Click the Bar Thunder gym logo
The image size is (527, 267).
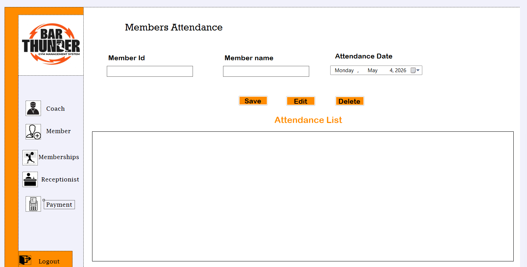coord(51,44)
